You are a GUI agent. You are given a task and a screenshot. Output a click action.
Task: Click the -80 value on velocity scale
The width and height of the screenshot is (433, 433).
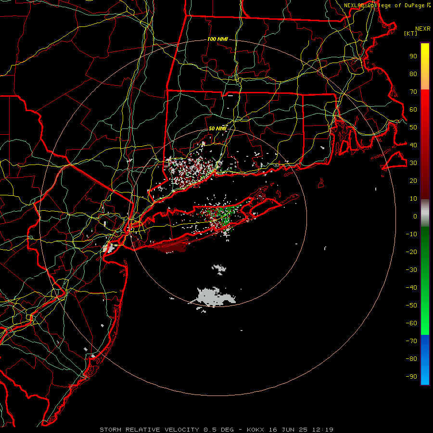[411, 359]
